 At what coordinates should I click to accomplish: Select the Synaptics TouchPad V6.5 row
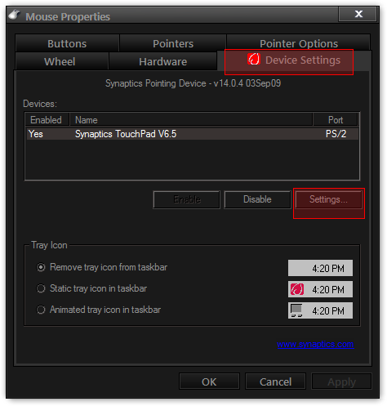(x=192, y=134)
